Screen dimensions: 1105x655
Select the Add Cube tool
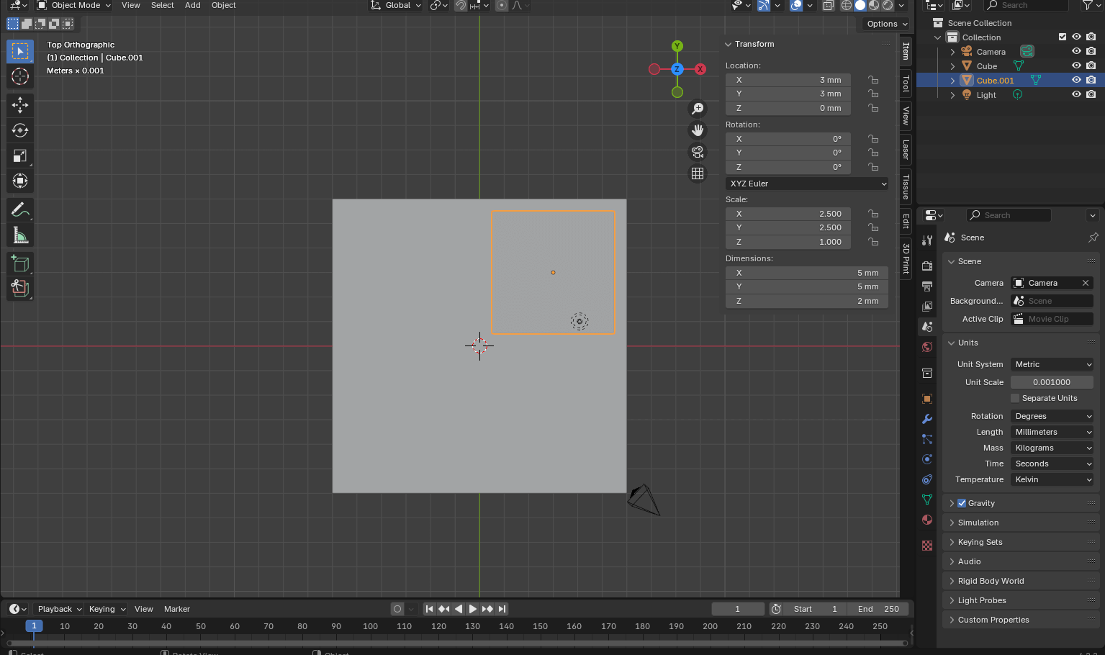tap(20, 263)
